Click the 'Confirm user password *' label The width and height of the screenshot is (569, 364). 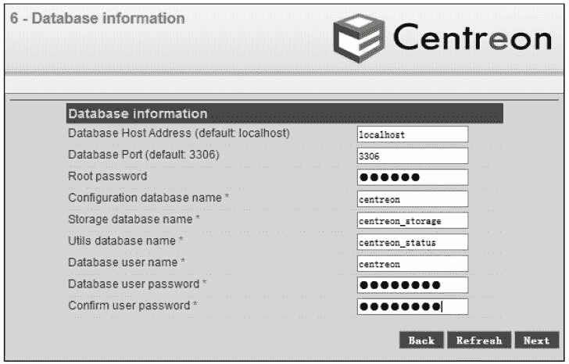pyautogui.click(x=132, y=305)
